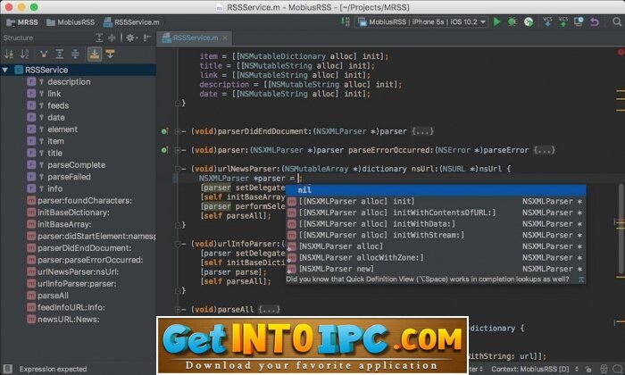Expand all structure nodes icon
This screenshot has width=625, height=375.
point(60,54)
